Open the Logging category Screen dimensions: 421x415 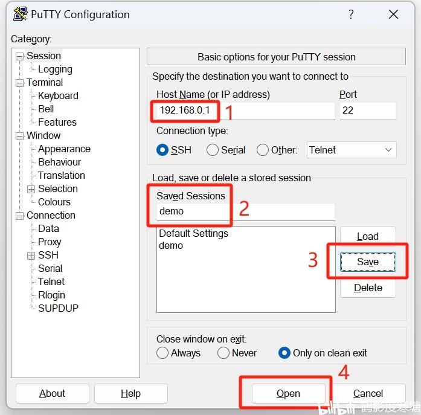click(55, 69)
